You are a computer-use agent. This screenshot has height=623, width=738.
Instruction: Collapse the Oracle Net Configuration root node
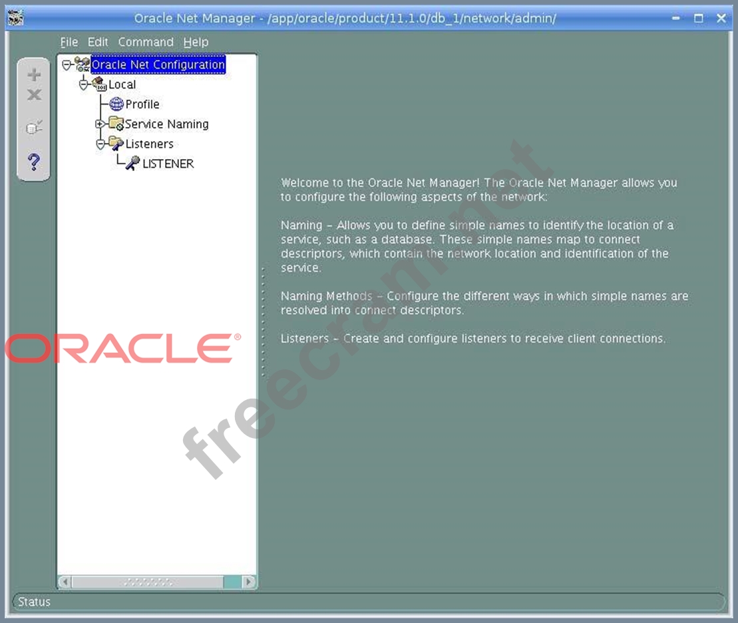(67, 65)
